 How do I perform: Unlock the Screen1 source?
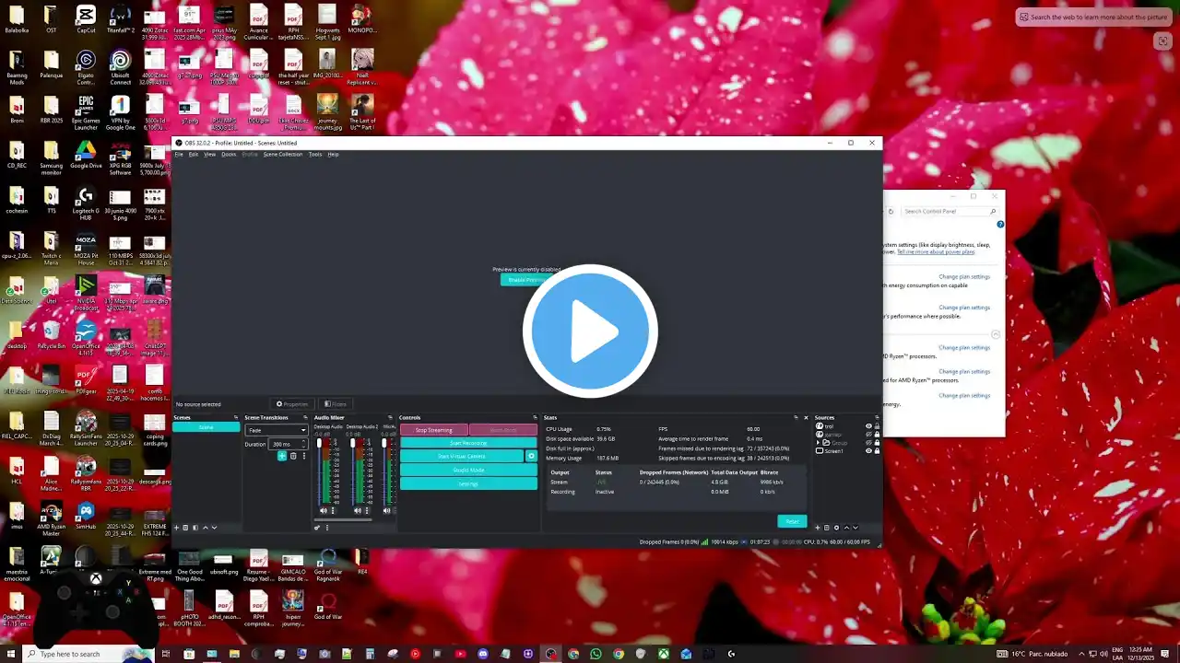[877, 451]
